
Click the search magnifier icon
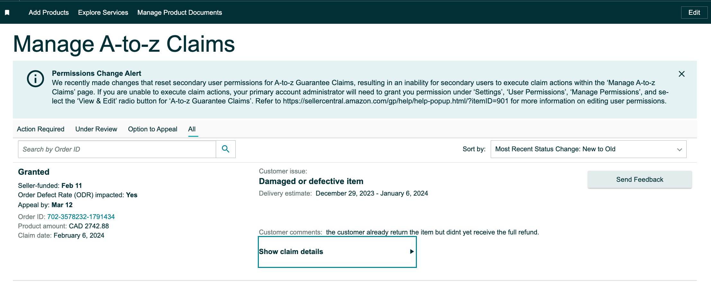click(226, 149)
